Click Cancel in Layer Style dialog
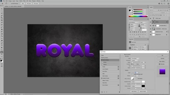Screen dimensions: 170x95 click(162, 59)
